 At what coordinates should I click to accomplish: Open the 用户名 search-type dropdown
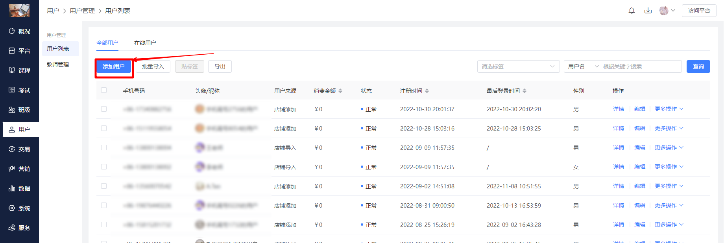coord(583,66)
